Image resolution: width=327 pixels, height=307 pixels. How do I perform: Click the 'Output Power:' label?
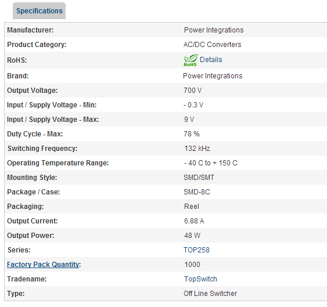point(31,236)
